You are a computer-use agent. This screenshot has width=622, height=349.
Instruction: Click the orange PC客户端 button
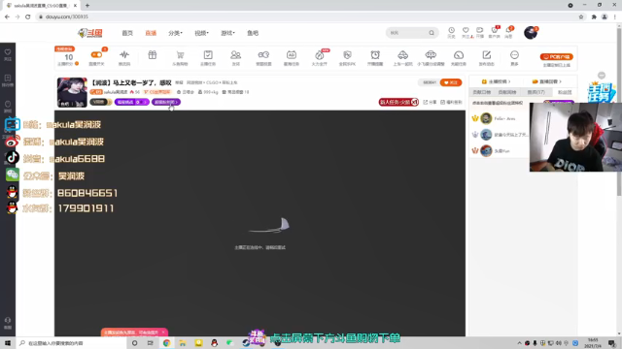tap(556, 57)
